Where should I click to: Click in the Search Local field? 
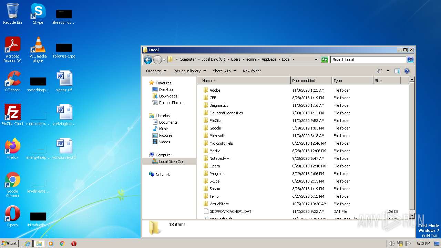click(x=369, y=60)
